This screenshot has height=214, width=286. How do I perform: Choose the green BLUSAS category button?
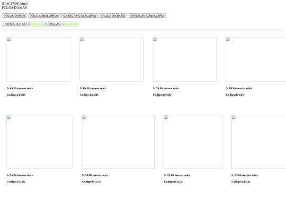click(70, 24)
